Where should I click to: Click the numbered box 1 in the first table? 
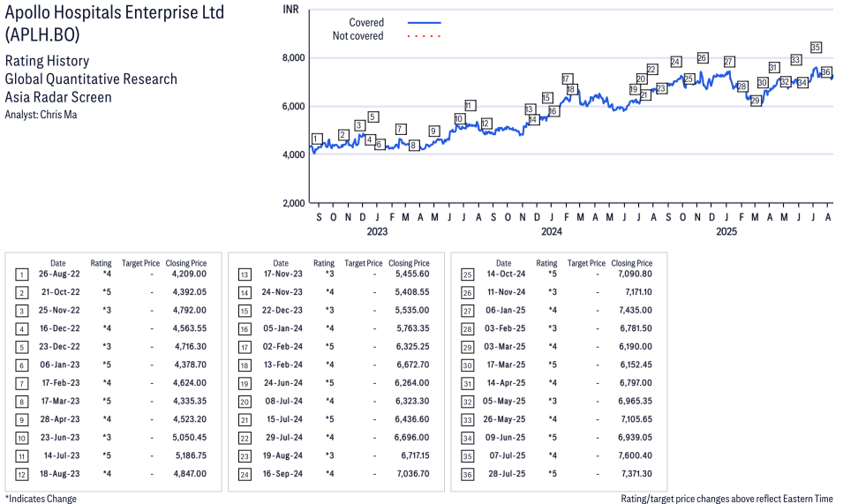(x=21, y=275)
